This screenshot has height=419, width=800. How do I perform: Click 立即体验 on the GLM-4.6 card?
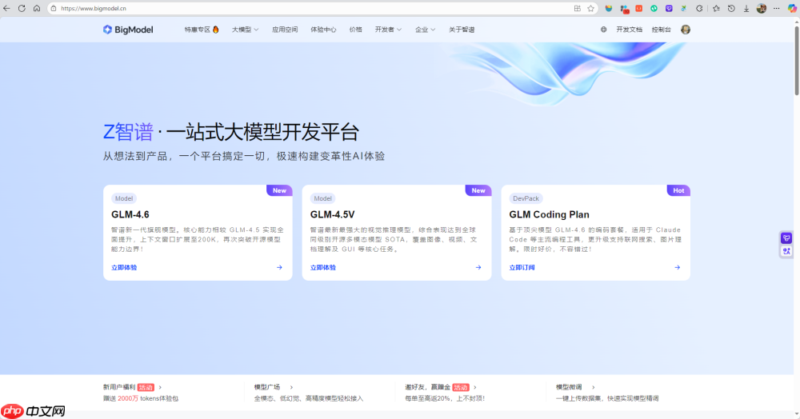124,267
